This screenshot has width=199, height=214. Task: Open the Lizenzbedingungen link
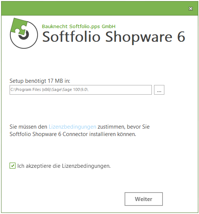72,127
